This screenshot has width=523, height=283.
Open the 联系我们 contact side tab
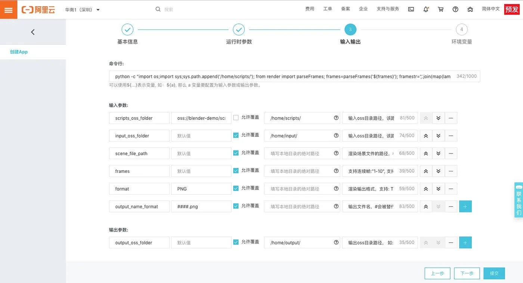tap(519, 200)
